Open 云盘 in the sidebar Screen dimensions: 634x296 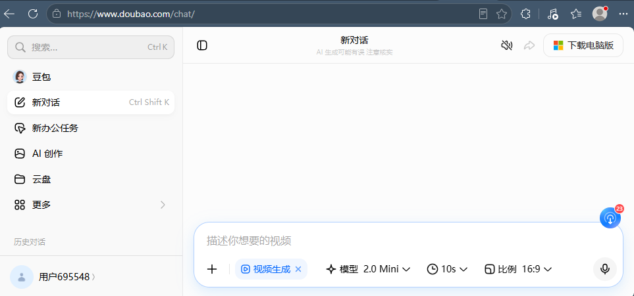pyautogui.click(x=91, y=179)
